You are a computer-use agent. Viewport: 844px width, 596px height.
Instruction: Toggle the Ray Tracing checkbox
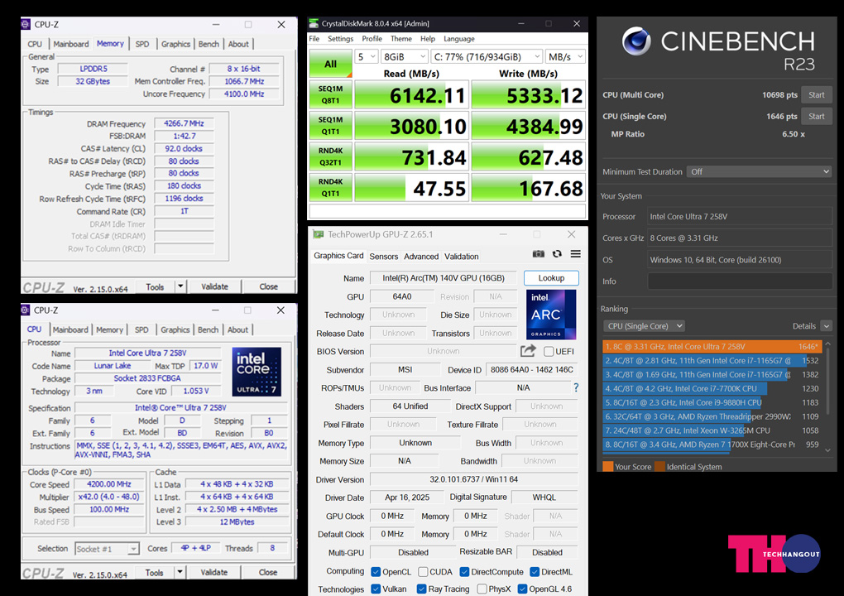point(421,589)
